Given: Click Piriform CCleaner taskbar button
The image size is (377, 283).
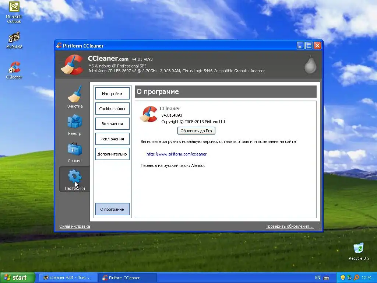Looking at the screenshot, I should pyautogui.click(x=127, y=277).
